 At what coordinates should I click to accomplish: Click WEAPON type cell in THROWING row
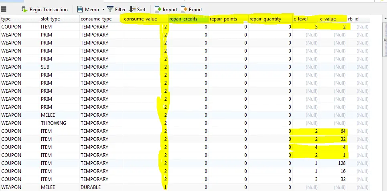click(20, 123)
